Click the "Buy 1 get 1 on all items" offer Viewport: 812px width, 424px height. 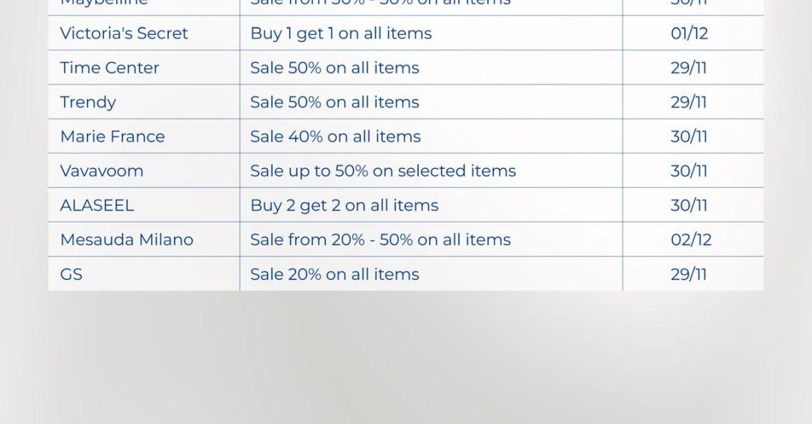[x=340, y=33]
